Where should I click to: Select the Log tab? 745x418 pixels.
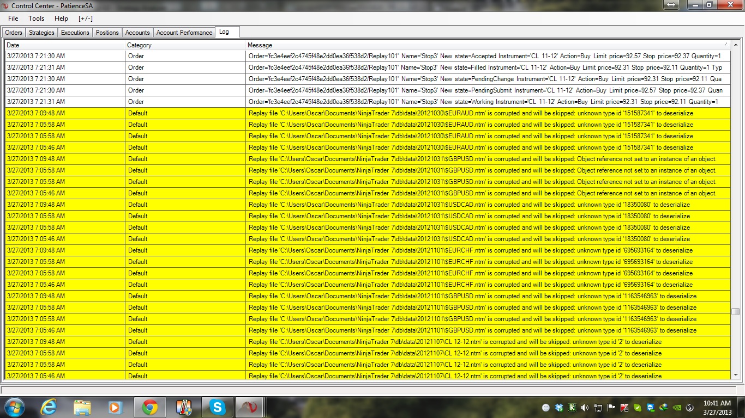[227, 32]
